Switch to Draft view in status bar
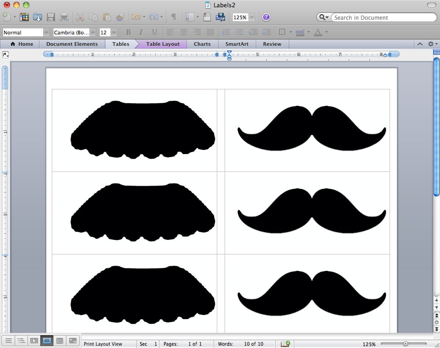Screen dimensions: 440x348 [x=9, y=342]
